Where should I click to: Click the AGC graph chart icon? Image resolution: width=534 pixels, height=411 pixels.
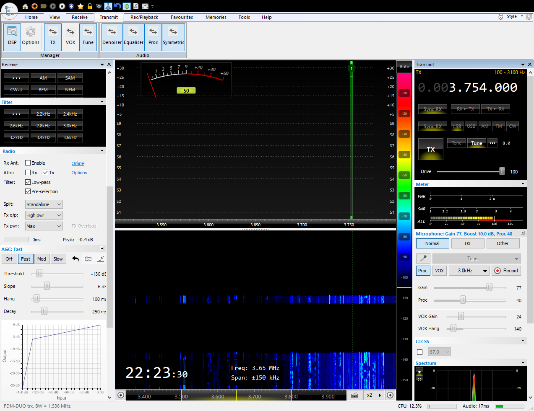tap(101, 259)
